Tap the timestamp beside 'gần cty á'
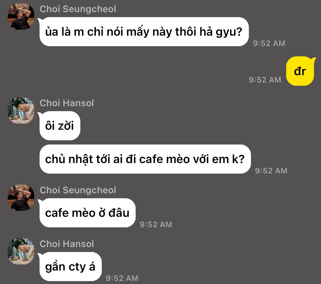The image size is (321, 284). click(122, 278)
